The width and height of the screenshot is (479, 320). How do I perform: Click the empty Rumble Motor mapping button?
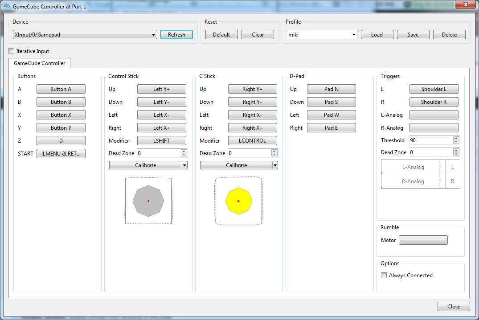point(423,240)
